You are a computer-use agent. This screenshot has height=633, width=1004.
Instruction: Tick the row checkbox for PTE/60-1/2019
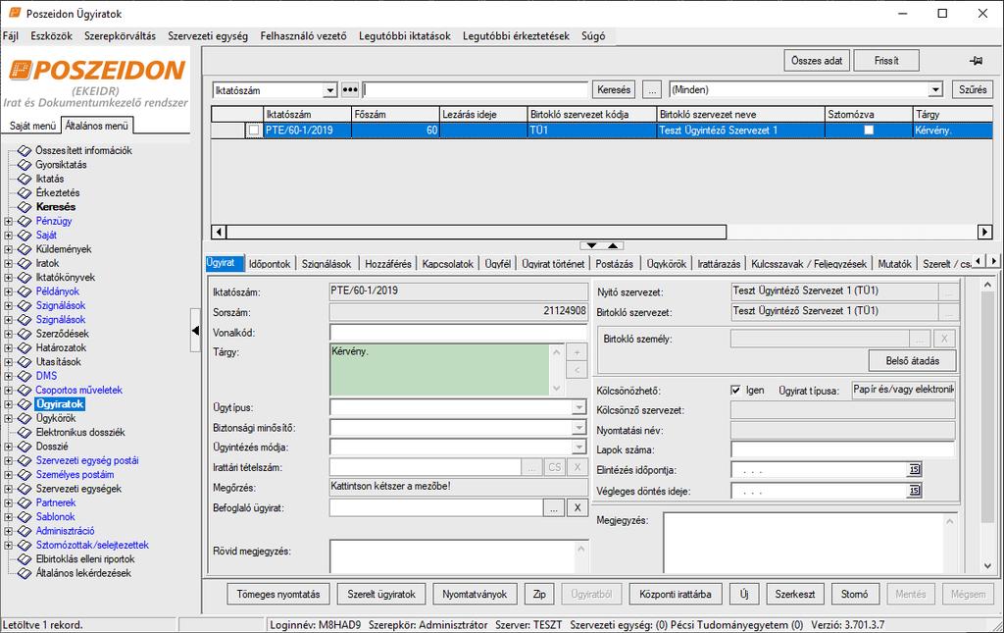tap(254, 131)
